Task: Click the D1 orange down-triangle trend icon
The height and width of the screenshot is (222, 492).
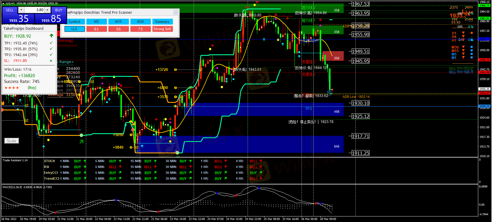Action: tap(463, 33)
